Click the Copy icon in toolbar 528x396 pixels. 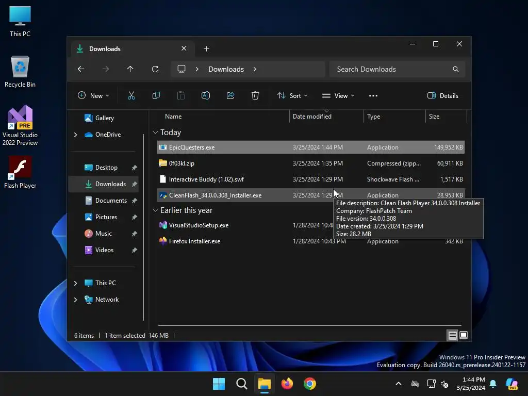coord(156,95)
